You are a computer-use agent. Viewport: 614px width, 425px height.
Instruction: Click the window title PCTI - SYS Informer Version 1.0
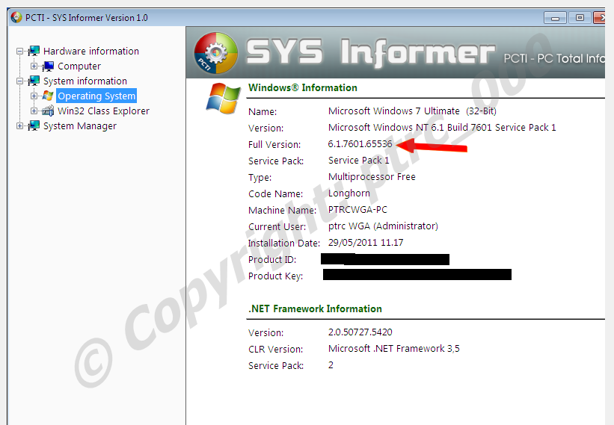[86, 18]
